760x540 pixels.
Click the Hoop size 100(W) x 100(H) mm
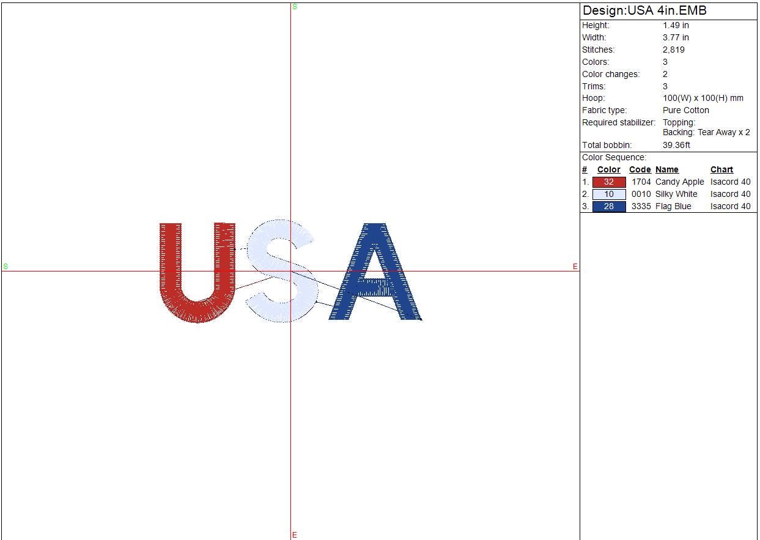coord(703,98)
